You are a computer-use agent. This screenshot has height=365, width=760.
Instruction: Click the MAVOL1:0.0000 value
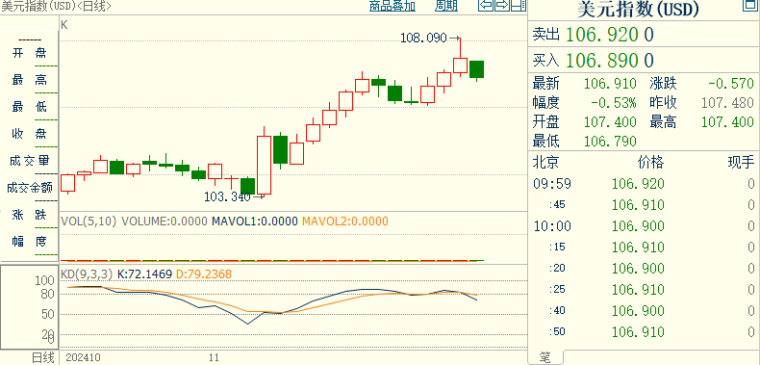255,222
